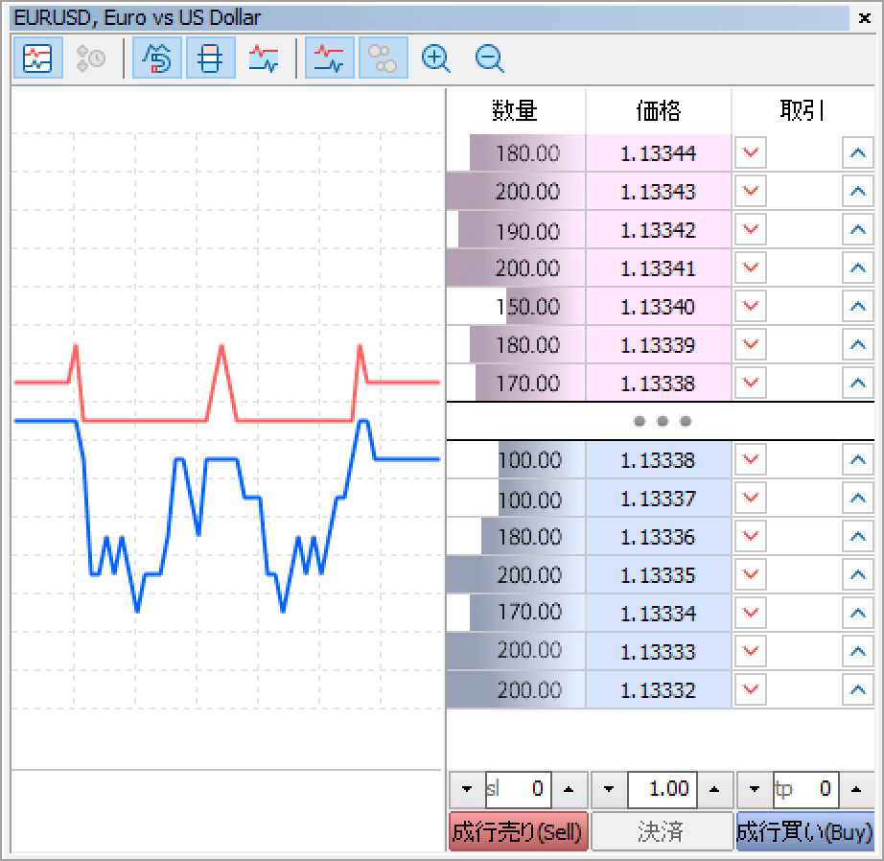Viewport: 884px width, 861px height.
Task: Click blue buy arrow at price 1.13339
Action: tap(858, 344)
